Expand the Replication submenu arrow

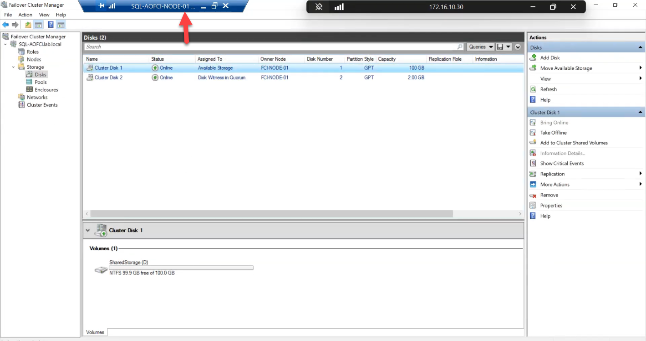point(641,174)
